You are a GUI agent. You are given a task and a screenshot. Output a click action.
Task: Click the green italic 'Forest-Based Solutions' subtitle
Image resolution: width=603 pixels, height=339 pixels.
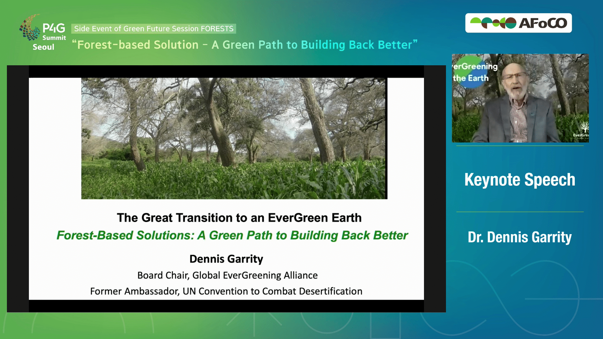click(x=232, y=235)
